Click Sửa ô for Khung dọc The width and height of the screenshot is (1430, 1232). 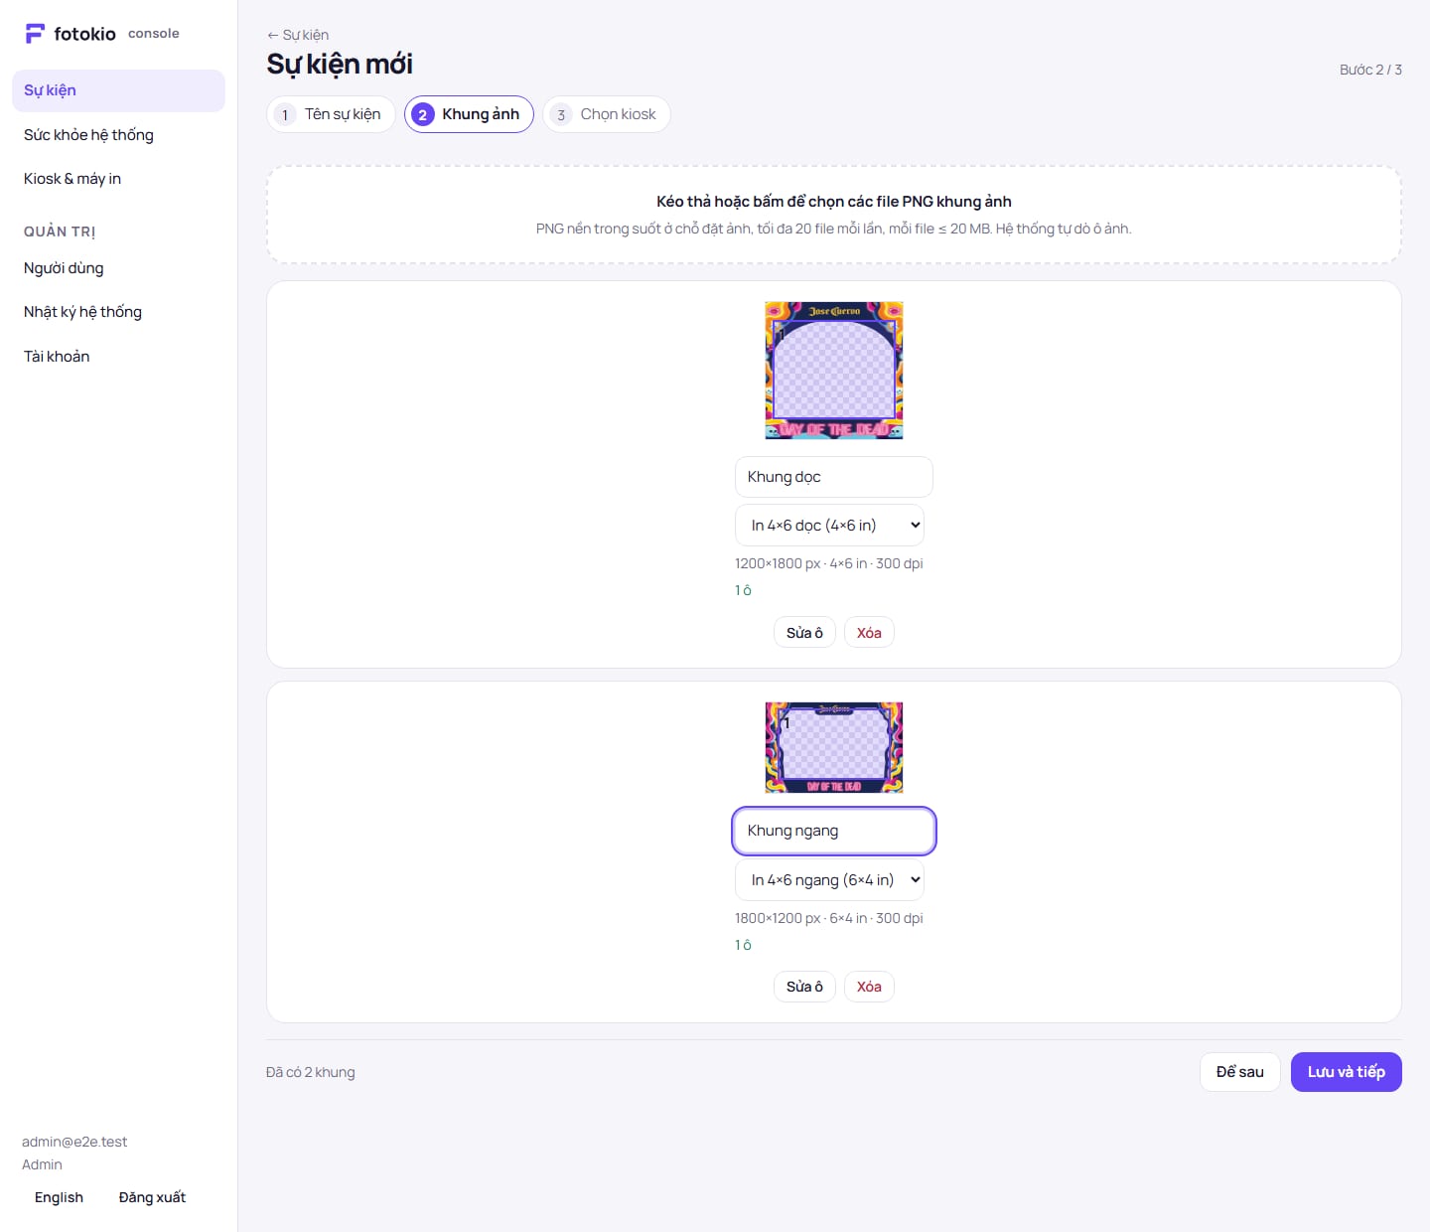tap(804, 633)
